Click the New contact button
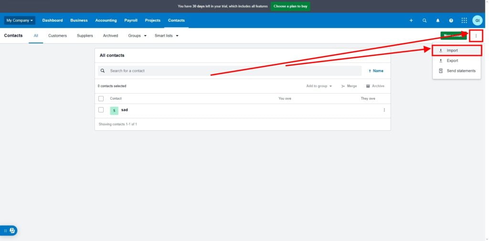Image resolution: width=489 pixels, height=241 pixels. pos(454,36)
